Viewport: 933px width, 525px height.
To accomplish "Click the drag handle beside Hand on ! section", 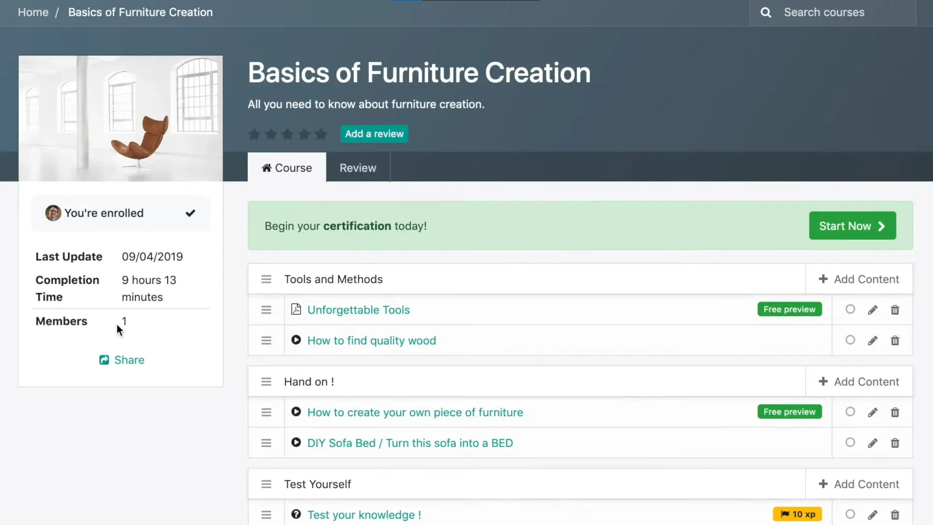I will click(266, 382).
